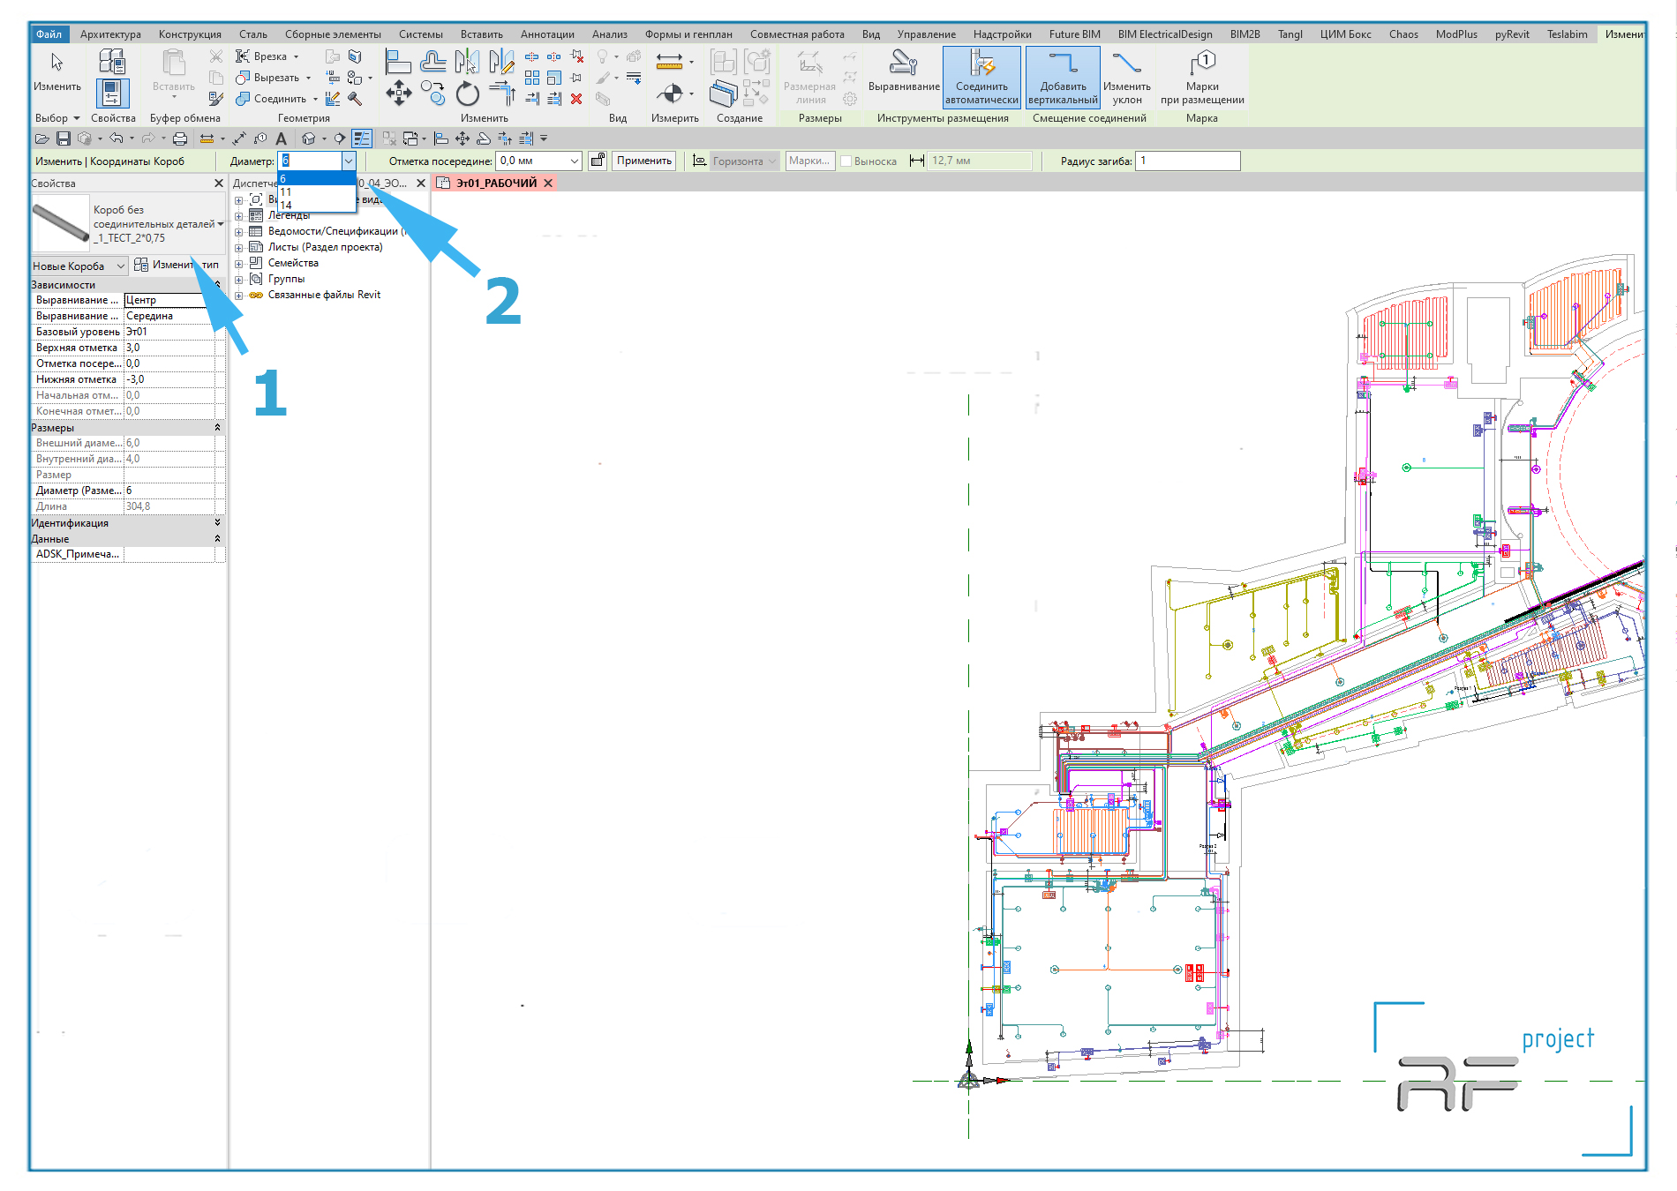This screenshot has height=1191, width=1677.
Task: Choose 14 from the diameter list
Action: 316,205
